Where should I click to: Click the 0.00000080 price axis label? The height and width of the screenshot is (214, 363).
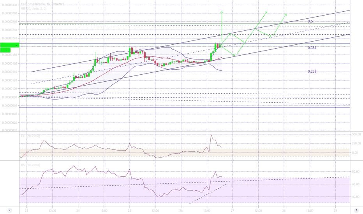9,97
